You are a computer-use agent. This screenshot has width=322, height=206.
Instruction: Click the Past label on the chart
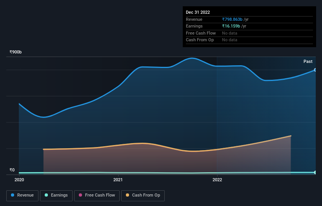[308, 62]
